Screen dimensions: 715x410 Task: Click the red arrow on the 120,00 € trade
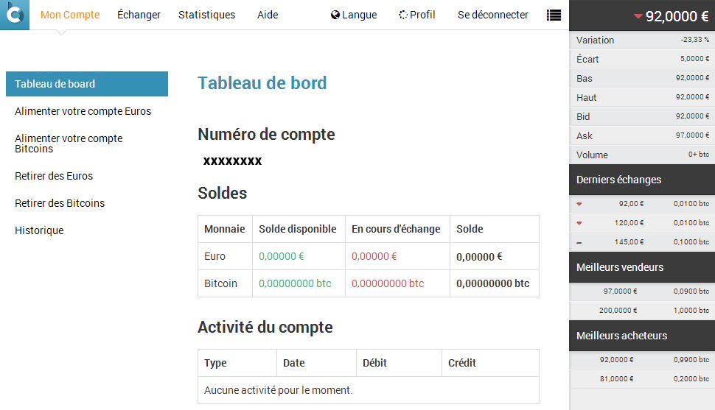pyautogui.click(x=579, y=223)
